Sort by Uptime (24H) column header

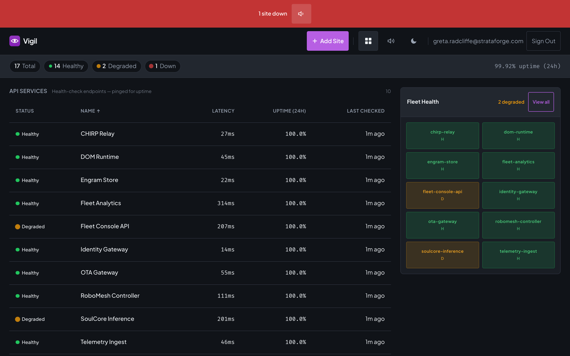pyautogui.click(x=289, y=111)
